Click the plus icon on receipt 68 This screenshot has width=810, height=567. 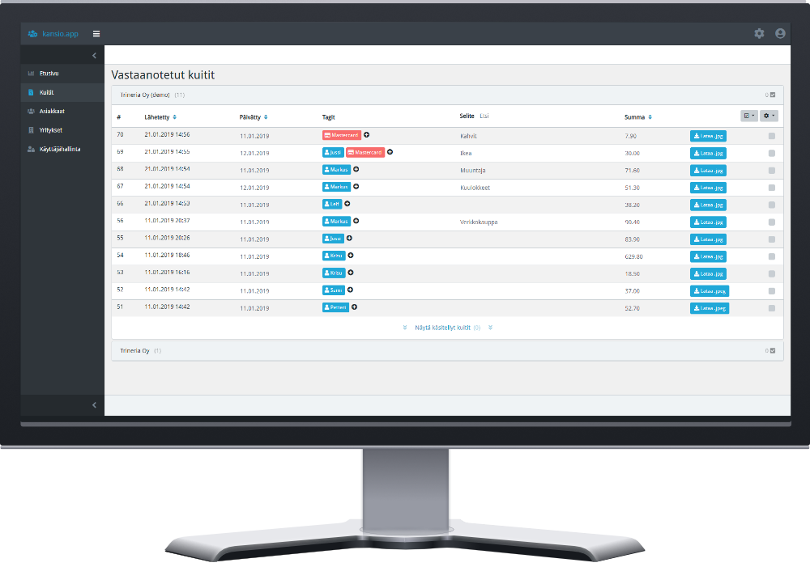(356, 170)
